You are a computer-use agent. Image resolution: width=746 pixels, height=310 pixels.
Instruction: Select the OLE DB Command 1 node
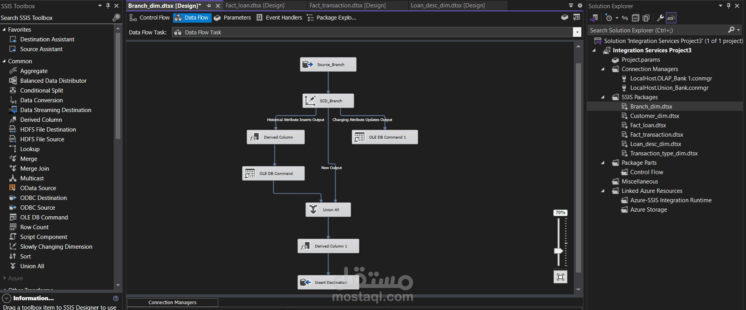(x=385, y=137)
